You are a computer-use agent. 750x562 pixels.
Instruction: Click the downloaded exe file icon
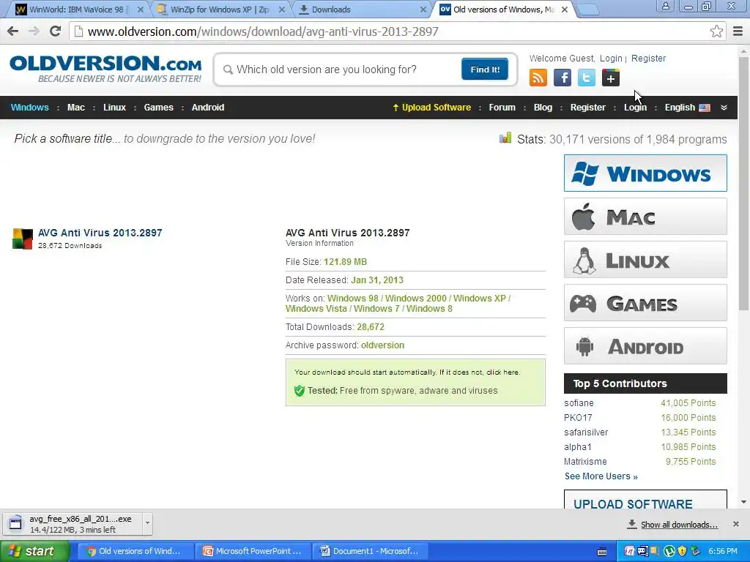pyautogui.click(x=15, y=524)
